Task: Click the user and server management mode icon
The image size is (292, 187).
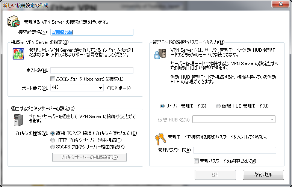Action: pos(160,54)
